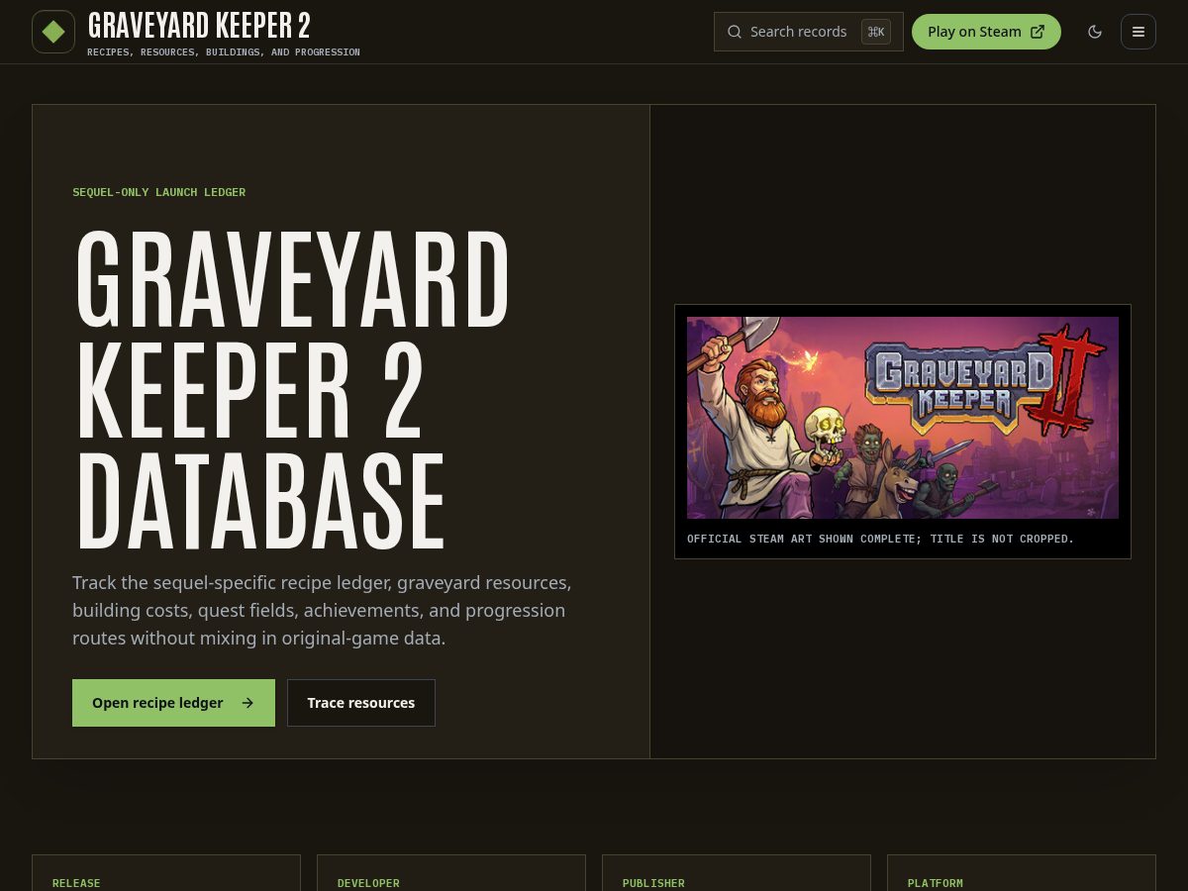Click the 'Track the sequel-specific recipe ledger' paragraph
Image resolution: width=1188 pixels, height=891 pixels.
(x=322, y=611)
